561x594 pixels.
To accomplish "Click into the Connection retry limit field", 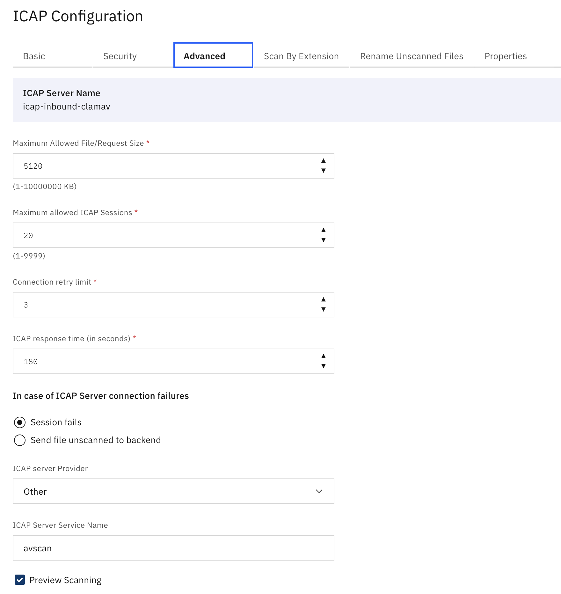I will [x=166, y=305].
